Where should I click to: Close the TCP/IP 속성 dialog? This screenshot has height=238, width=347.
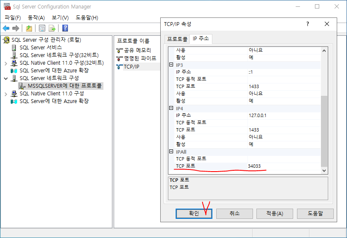point(326,24)
